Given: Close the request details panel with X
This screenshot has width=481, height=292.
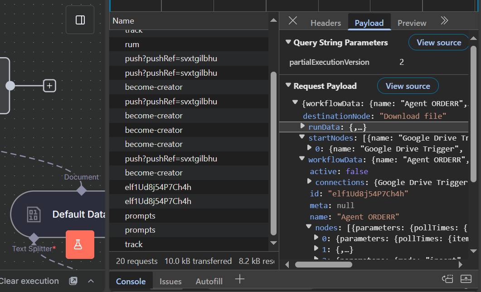Looking at the screenshot, I should [x=293, y=21].
